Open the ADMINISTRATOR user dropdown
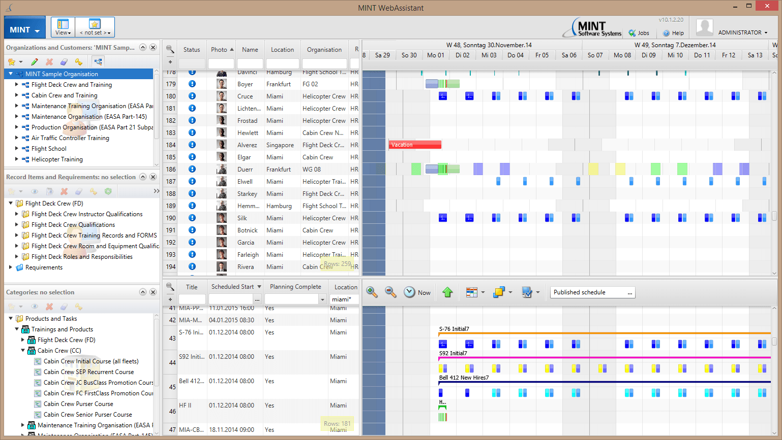The height and width of the screenshot is (440, 782). (742, 32)
